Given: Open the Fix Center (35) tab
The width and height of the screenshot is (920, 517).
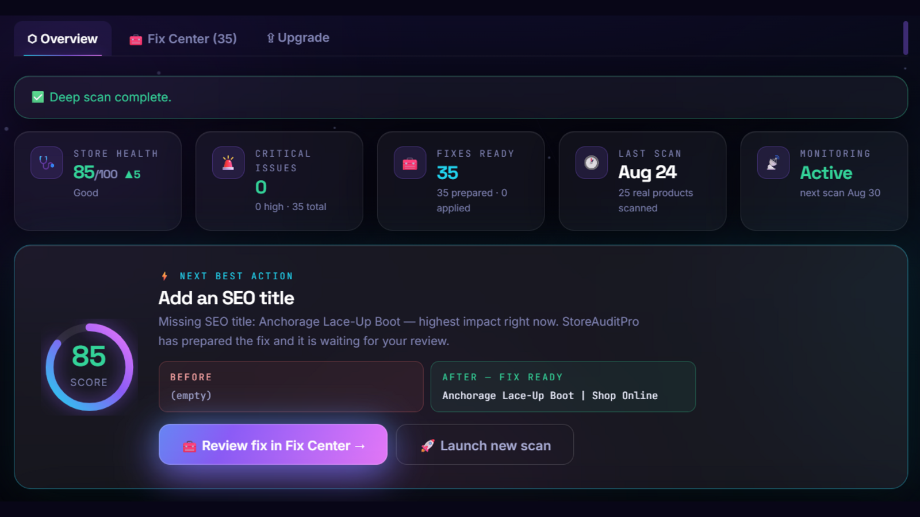Looking at the screenshot, I should (x=183, y=38).
